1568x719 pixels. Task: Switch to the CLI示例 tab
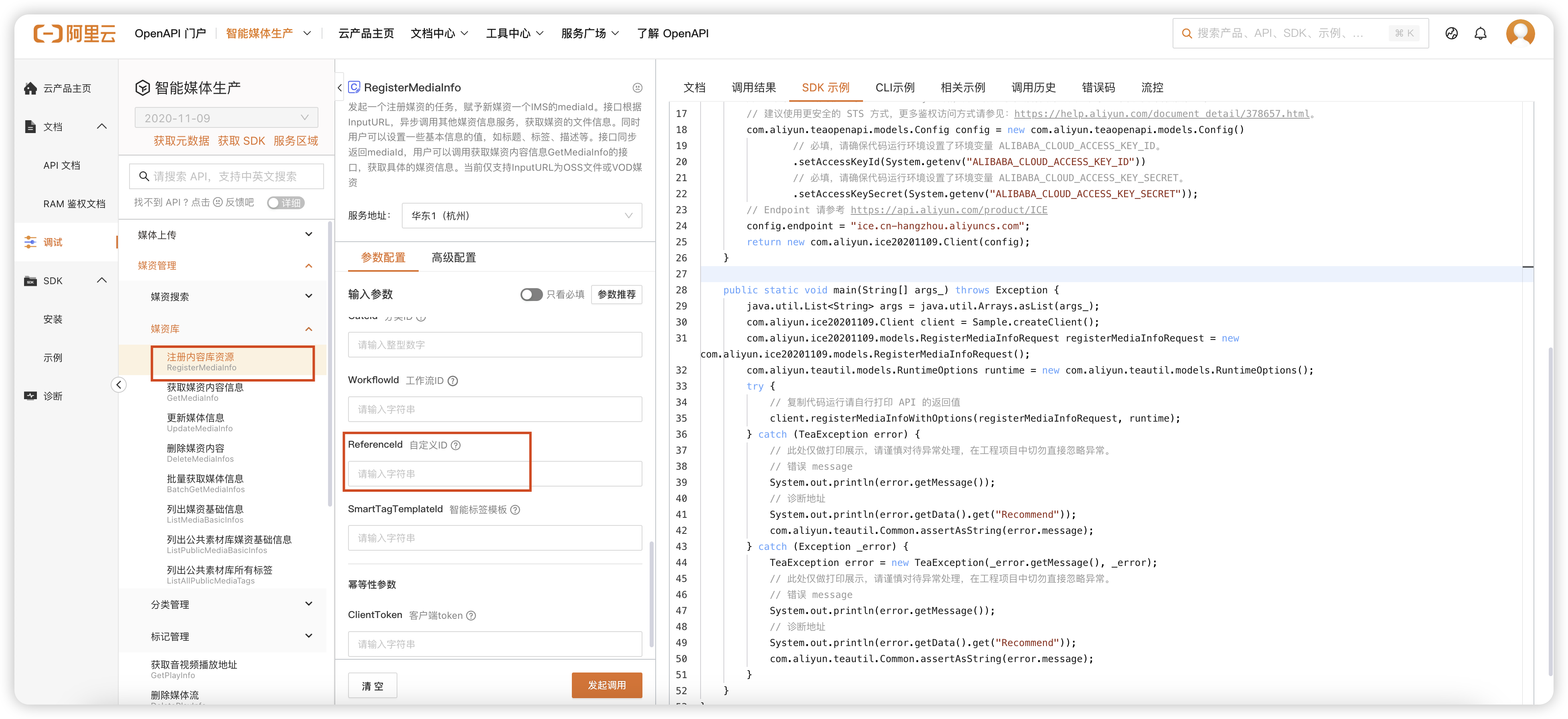tap(895, 88)
